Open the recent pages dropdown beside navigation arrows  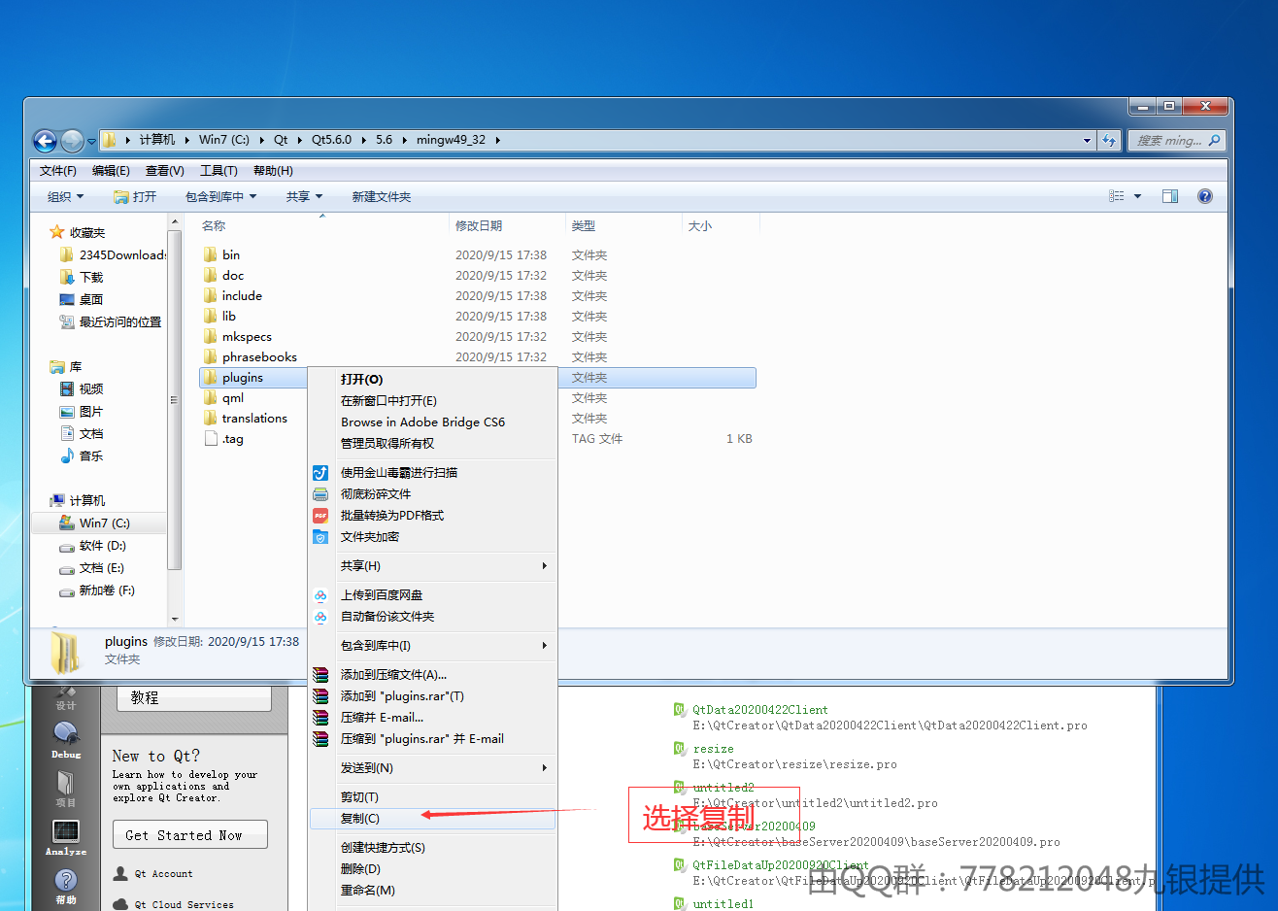[x=92, y=142]
